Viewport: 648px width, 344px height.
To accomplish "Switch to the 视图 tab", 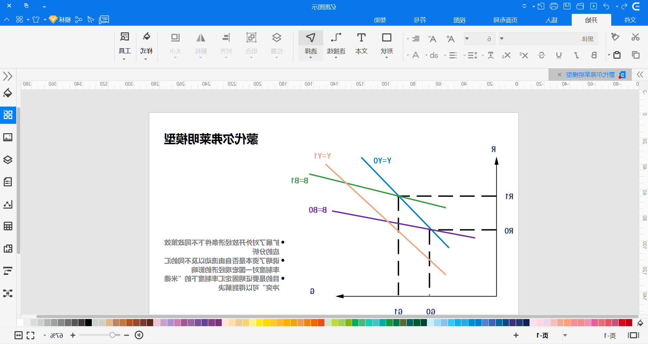I will point(459,20).
